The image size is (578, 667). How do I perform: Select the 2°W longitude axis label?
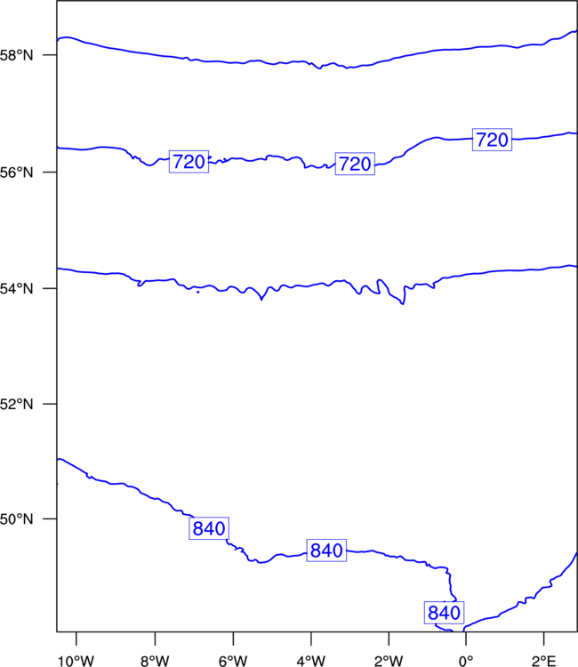click(389, 661)
